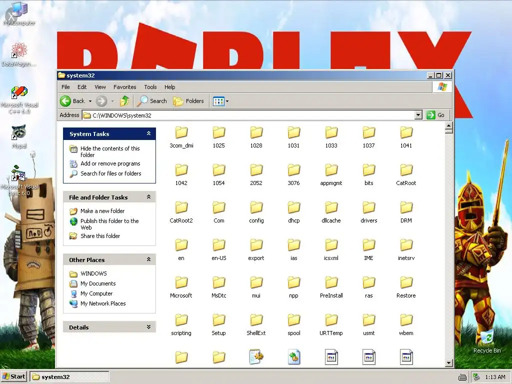Select the inetsrv folder

406,250
